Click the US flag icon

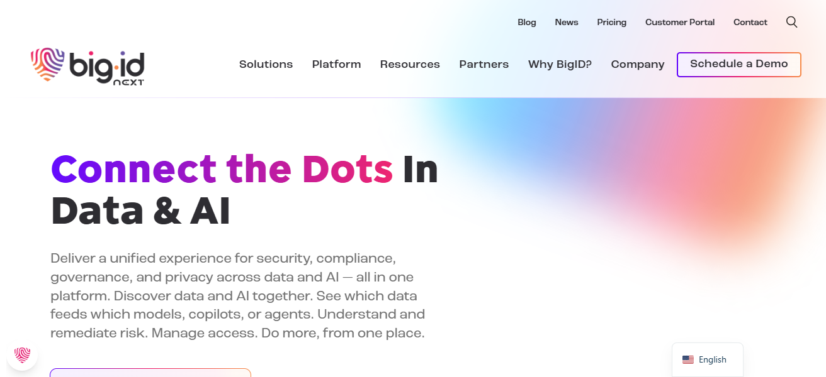click(x=688, y=360)
